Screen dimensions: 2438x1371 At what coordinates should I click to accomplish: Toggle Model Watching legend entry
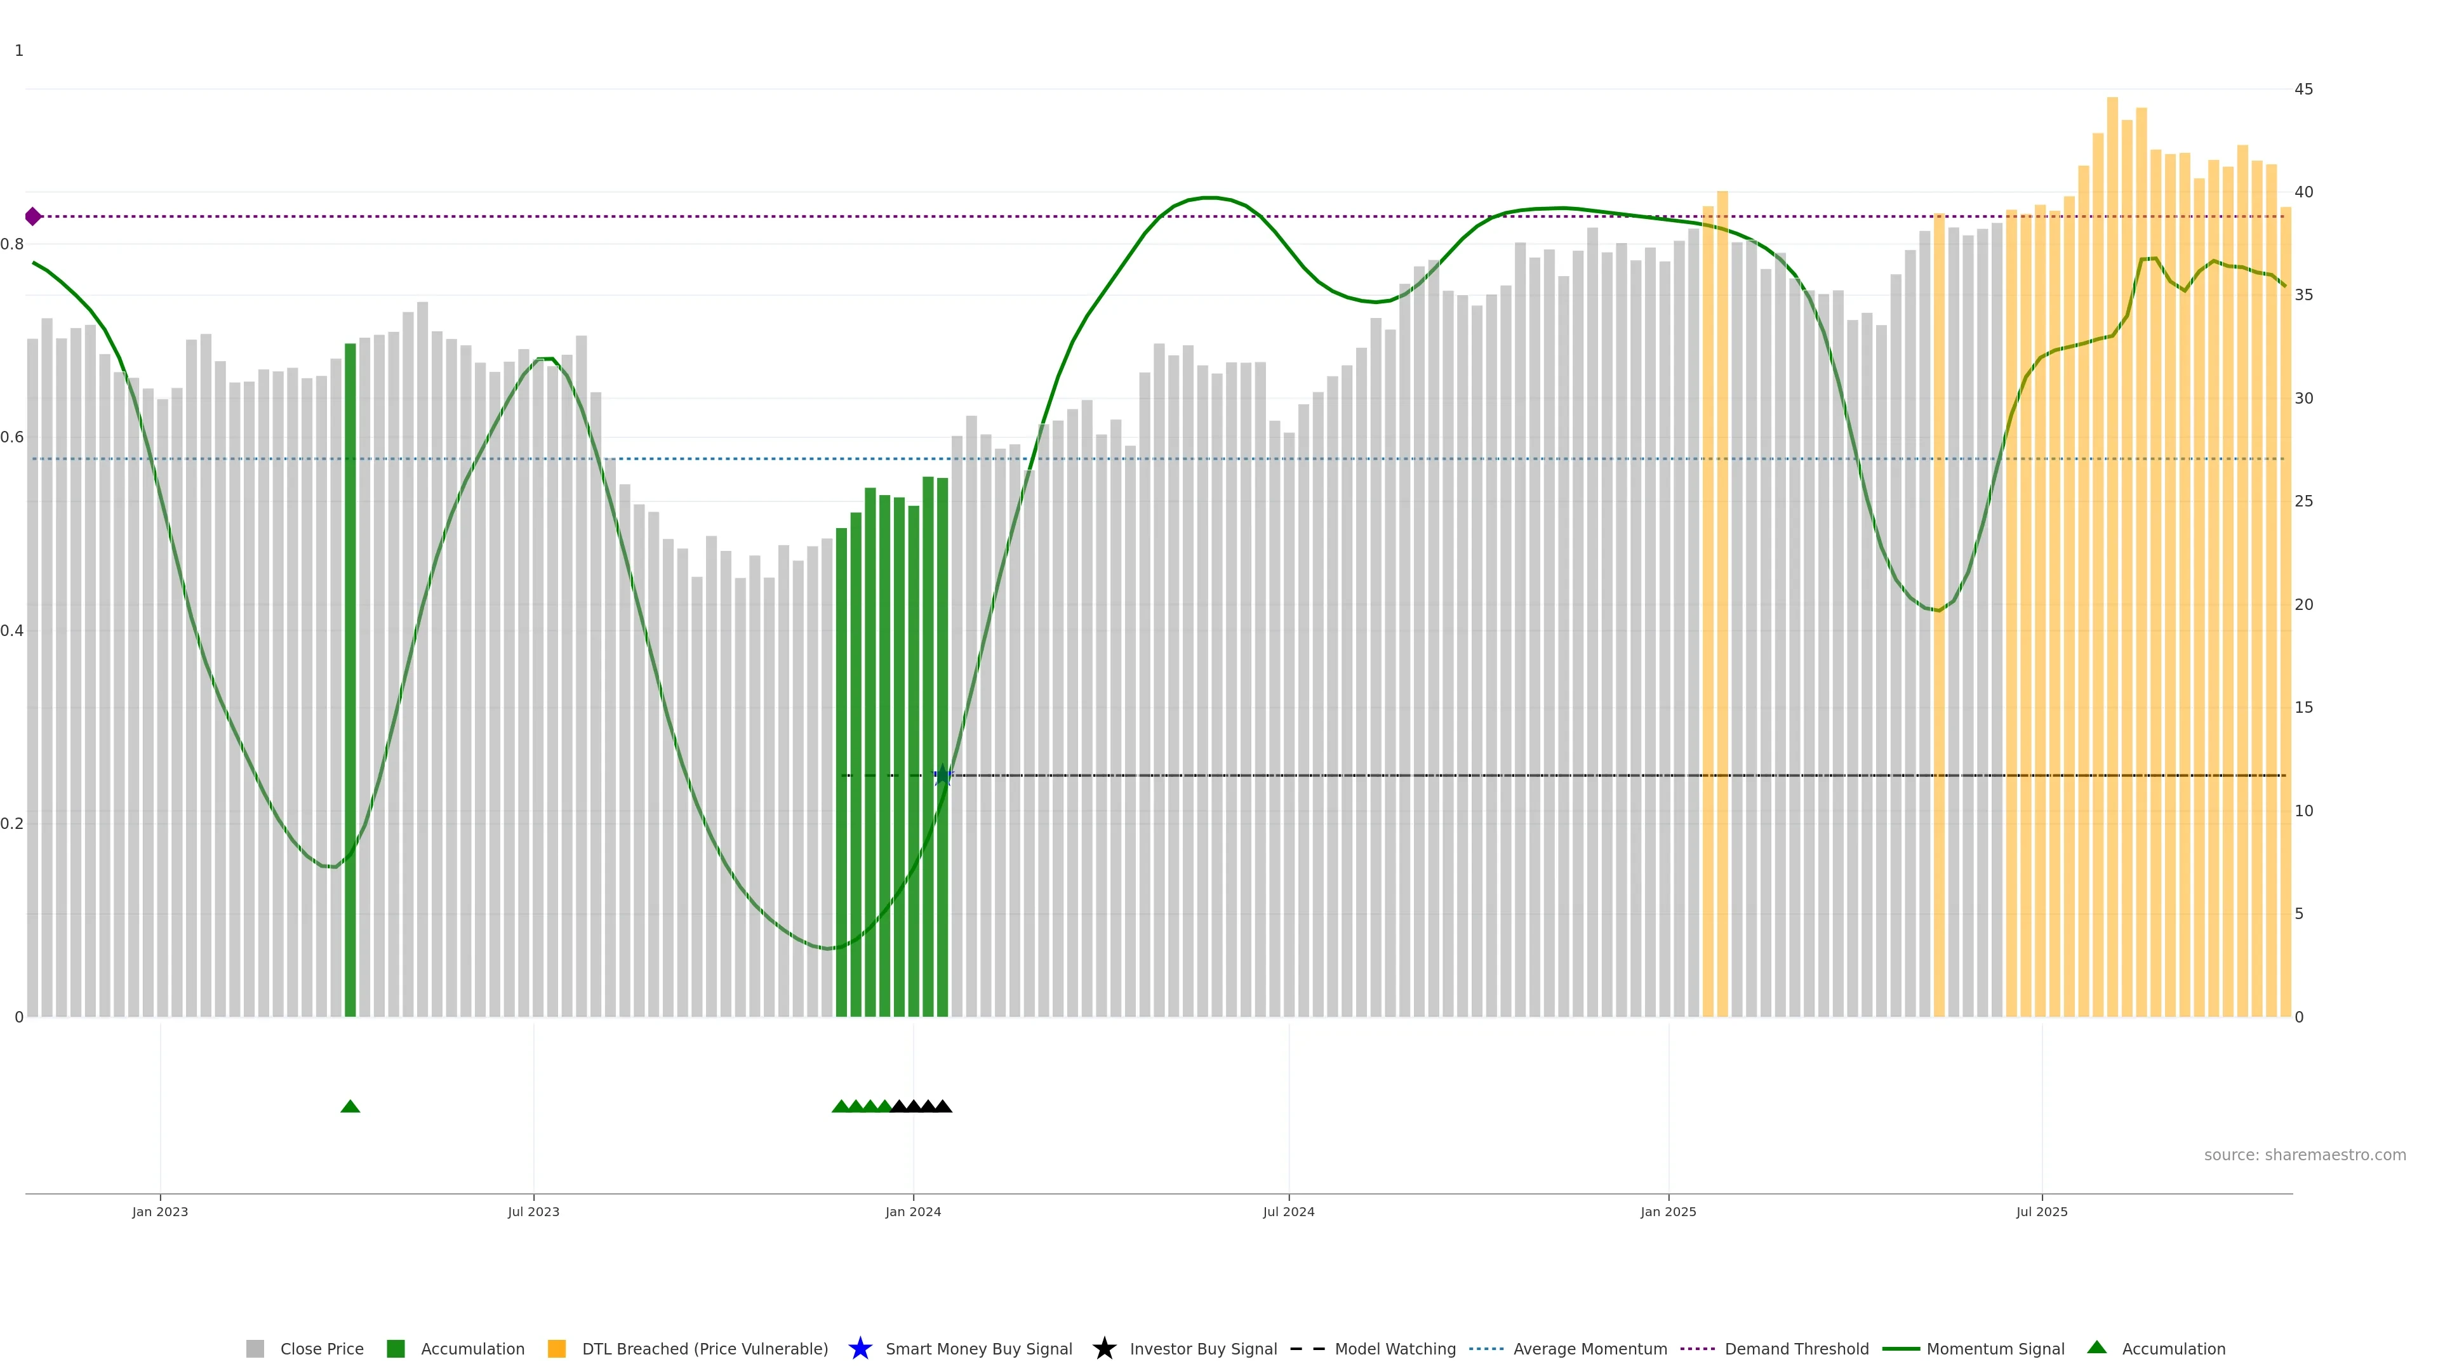click(x=1395, y=1349)
